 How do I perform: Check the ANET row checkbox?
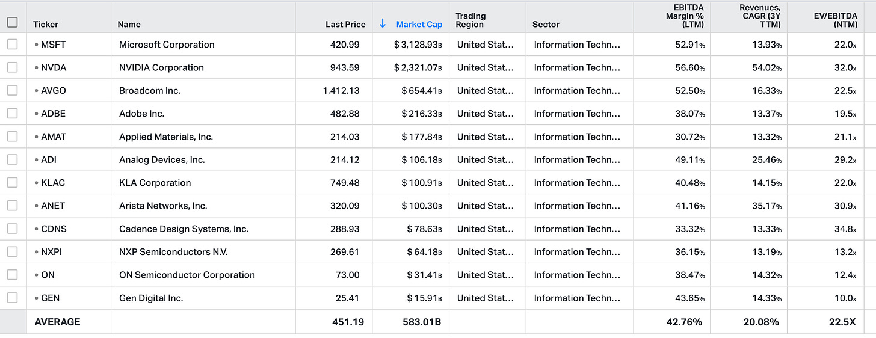[12, 206]
